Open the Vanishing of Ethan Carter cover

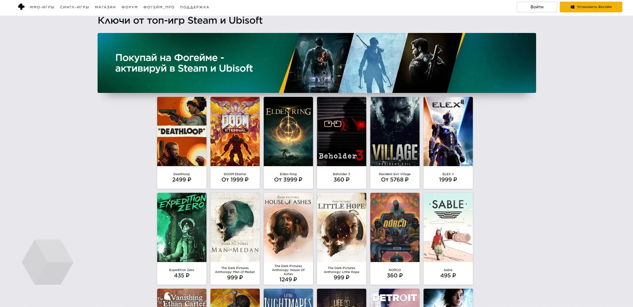[182, 298]
